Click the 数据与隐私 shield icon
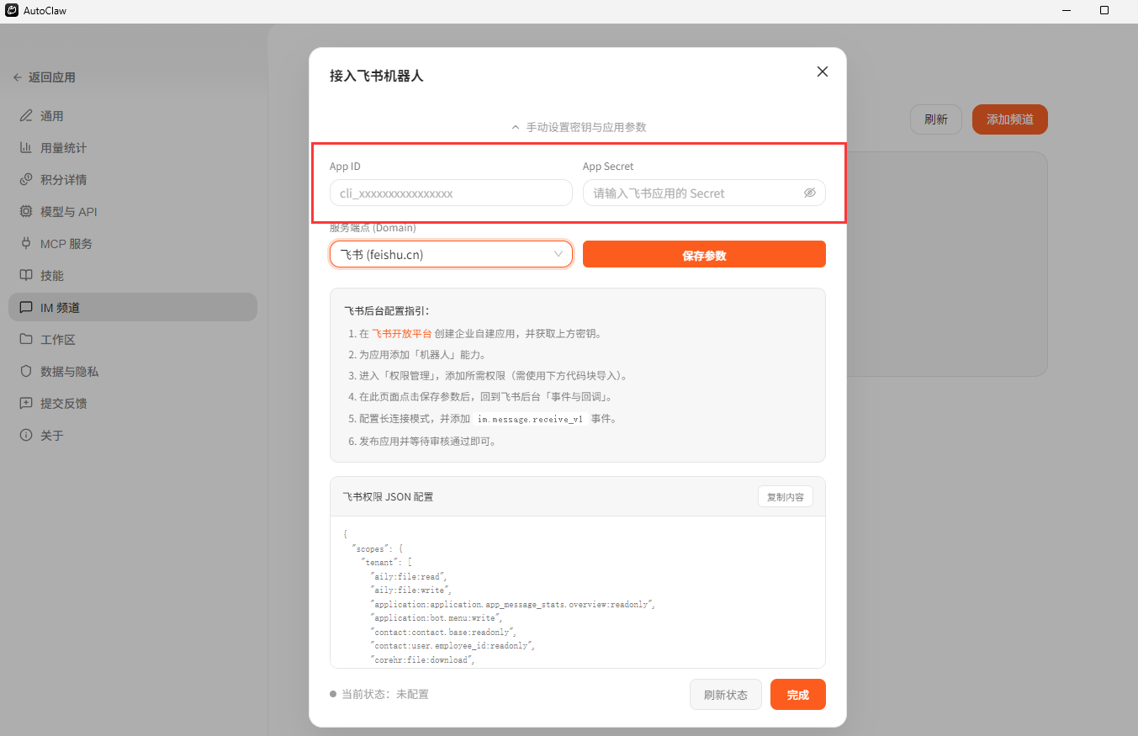 tap(26, 372)
